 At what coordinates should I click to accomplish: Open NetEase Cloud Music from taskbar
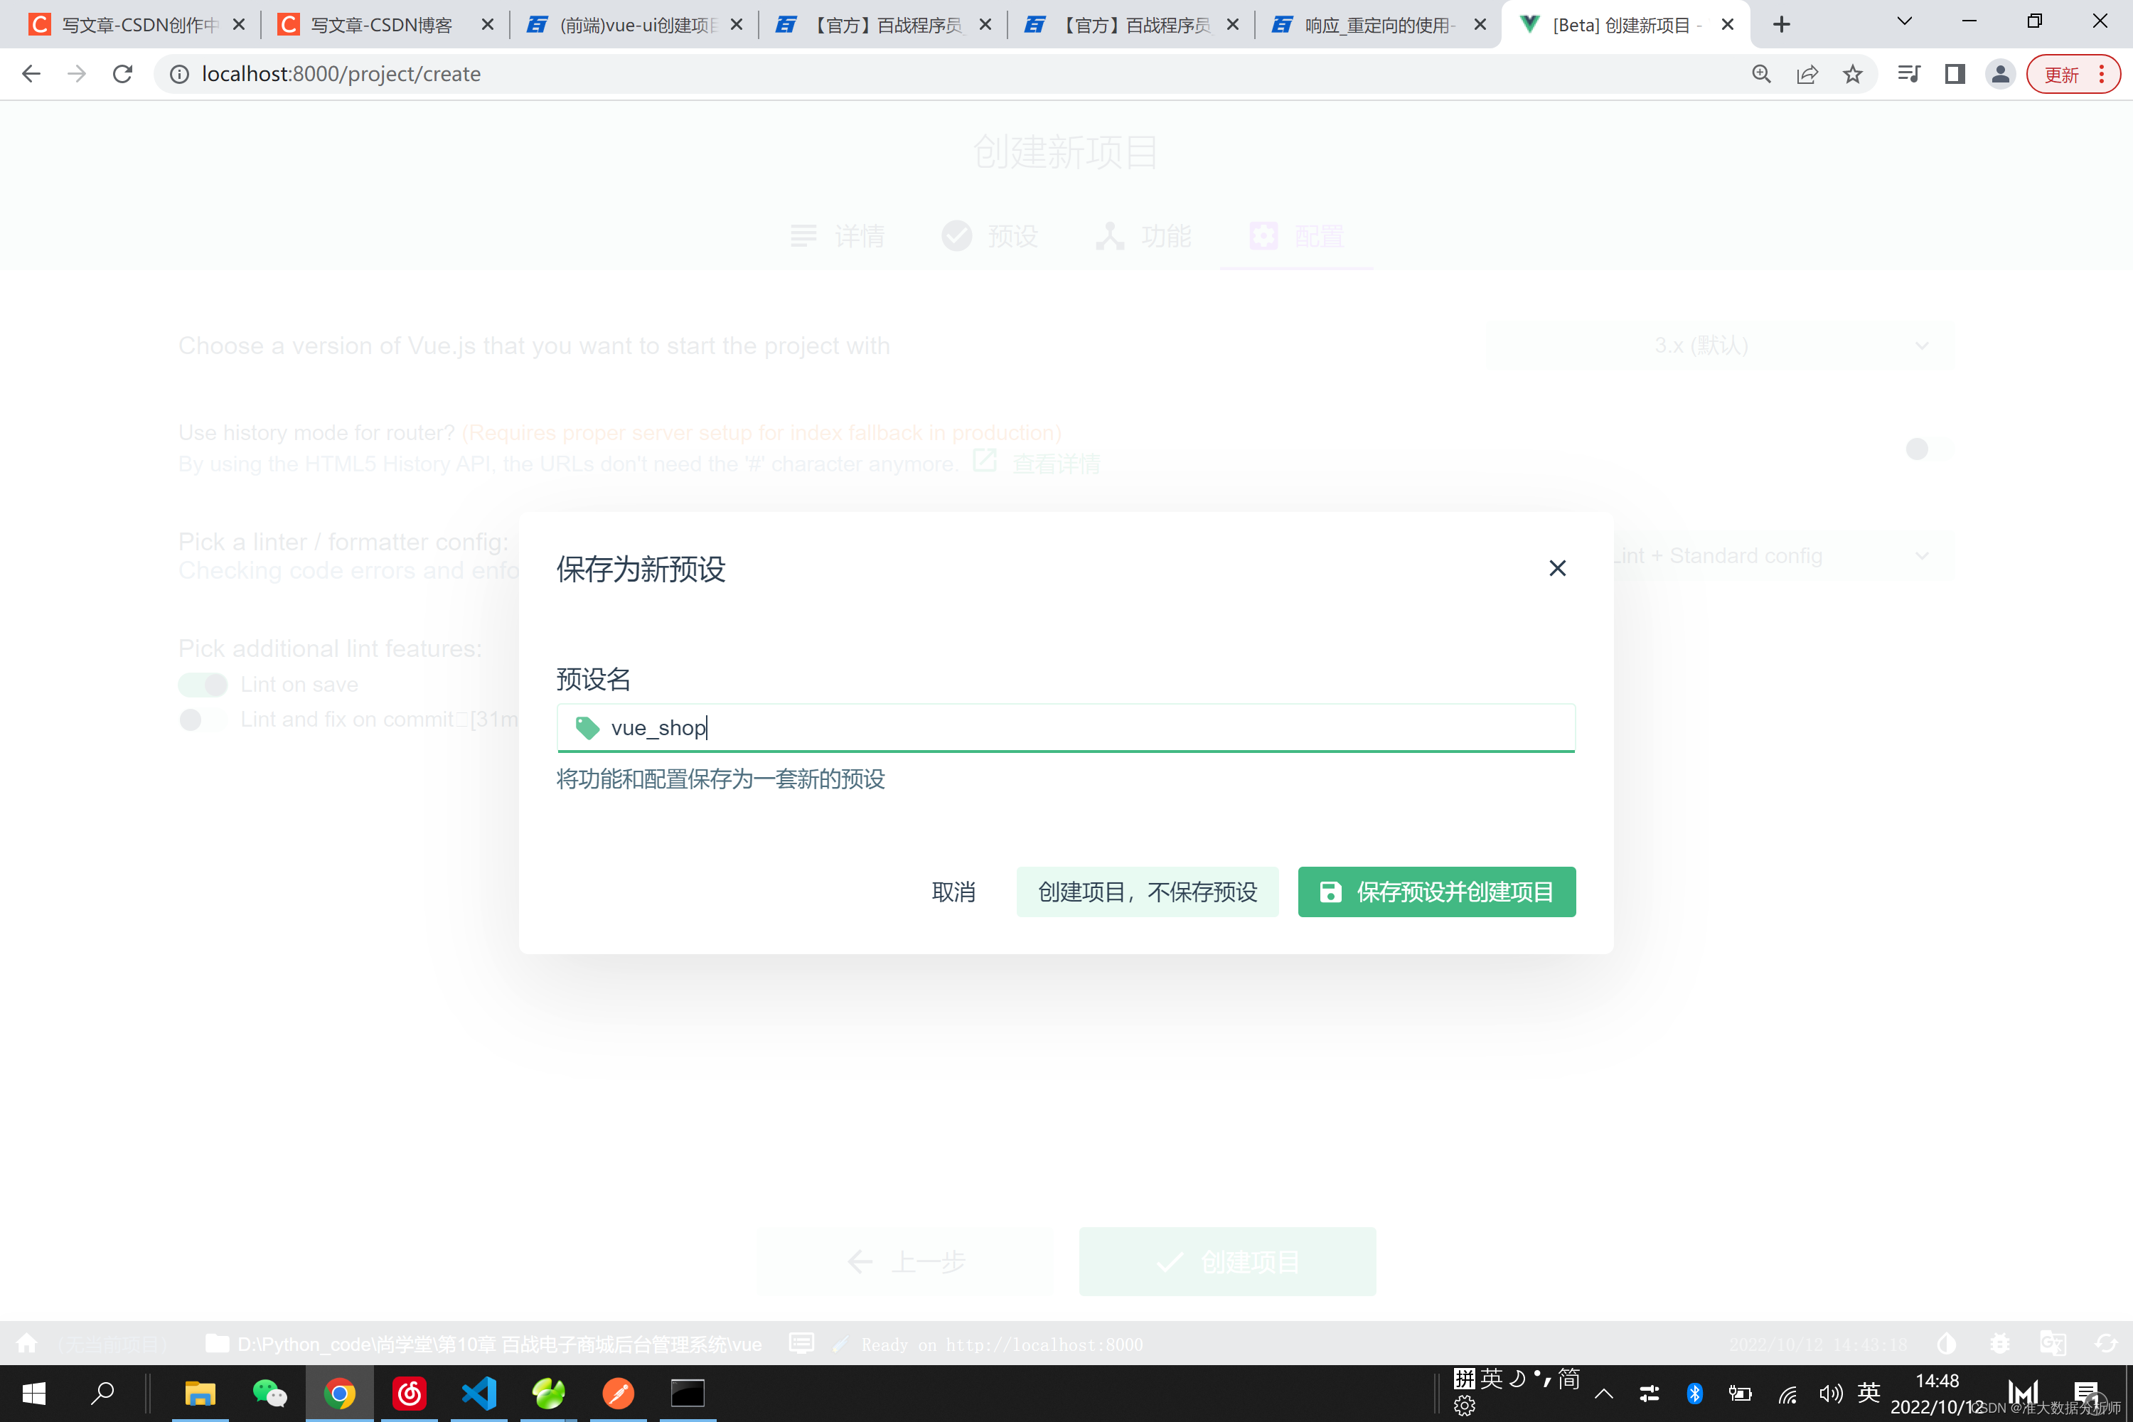[x=409, y=1393]
